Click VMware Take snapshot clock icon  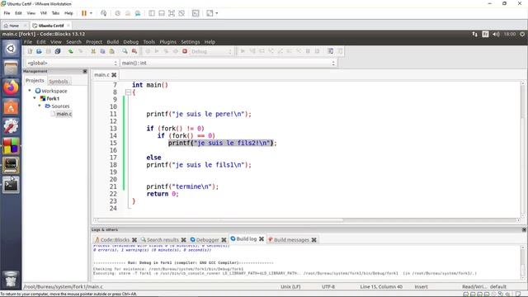click(117, 13)
